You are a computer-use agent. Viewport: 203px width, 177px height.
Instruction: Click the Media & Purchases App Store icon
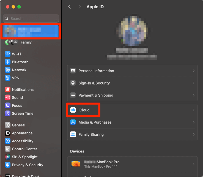coord(73,122)
